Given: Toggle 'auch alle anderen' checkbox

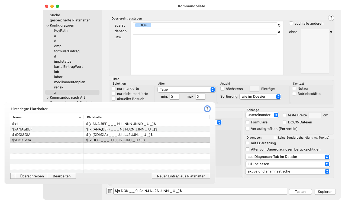Looking at the screenshot, I should (x=291, y=24).
